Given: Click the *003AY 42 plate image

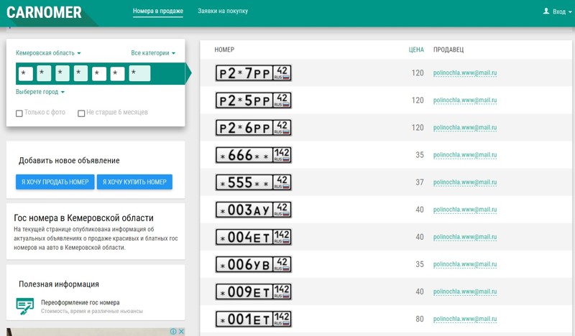Looking at the screenshot, I should point(253,210).
